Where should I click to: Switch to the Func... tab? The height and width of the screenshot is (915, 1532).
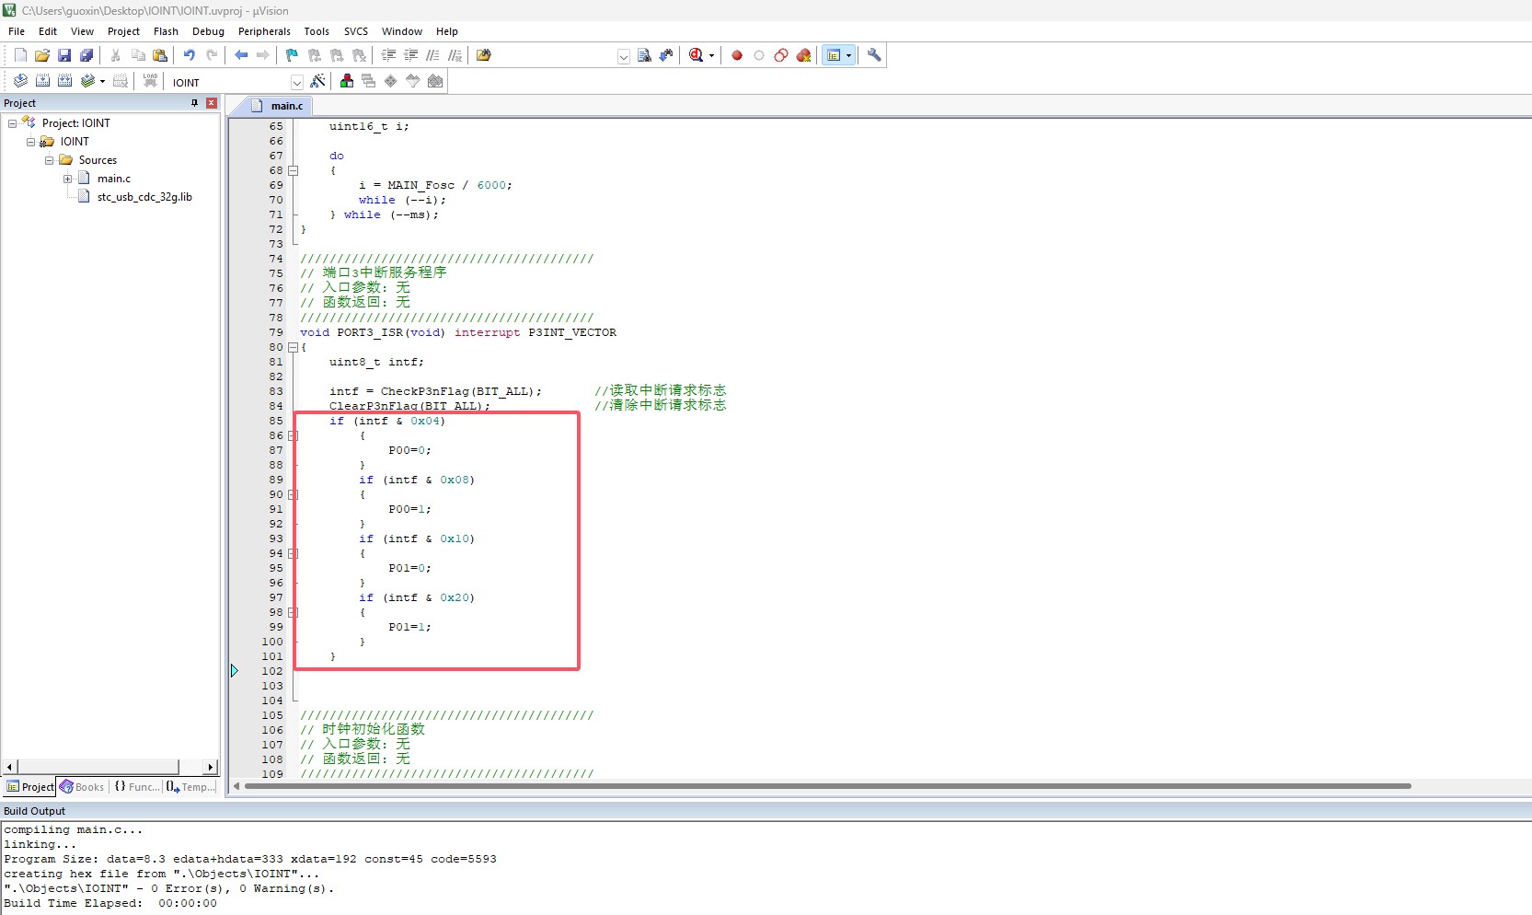tap(136, 787)
